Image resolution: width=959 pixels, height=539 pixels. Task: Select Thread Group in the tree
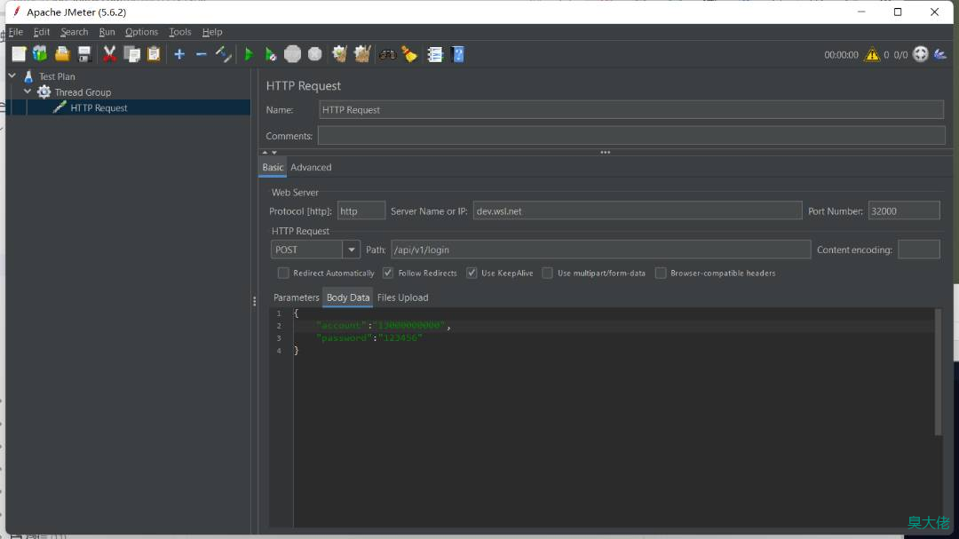(x=83, y=92)
